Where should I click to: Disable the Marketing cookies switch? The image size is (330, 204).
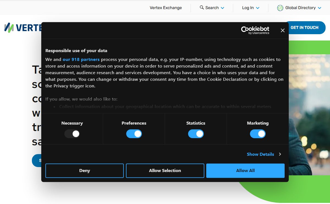coord(258,134)
